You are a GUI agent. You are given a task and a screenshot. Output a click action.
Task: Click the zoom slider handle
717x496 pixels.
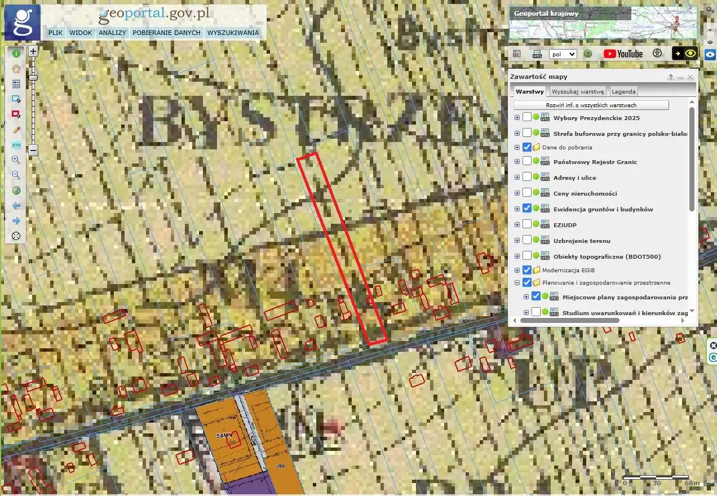tap(33, 77)
